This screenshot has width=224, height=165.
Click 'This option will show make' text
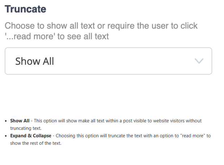(60, 121)
